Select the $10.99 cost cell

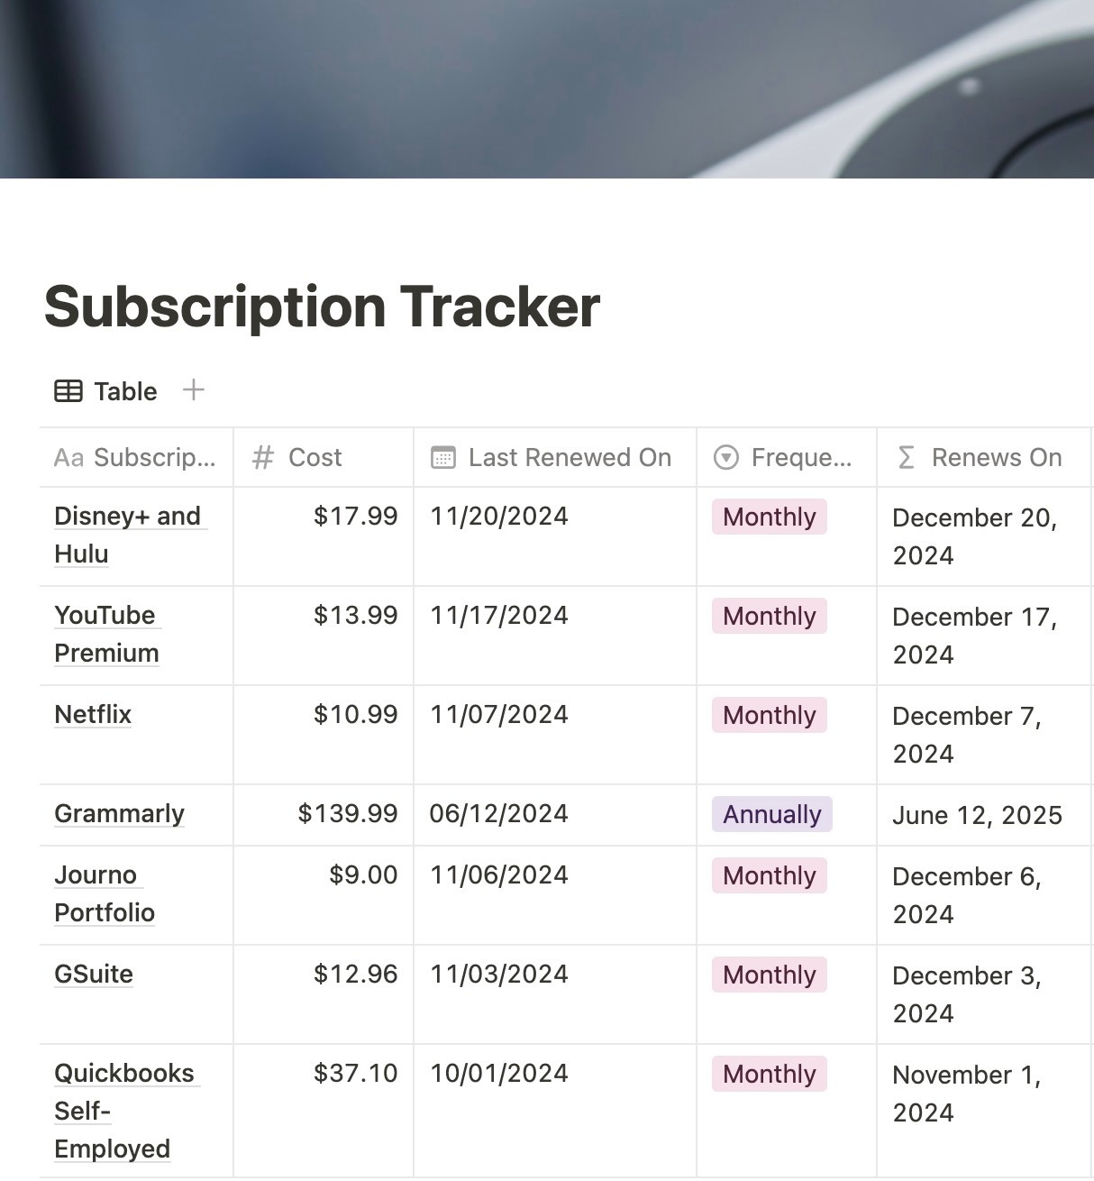point(324,736)
